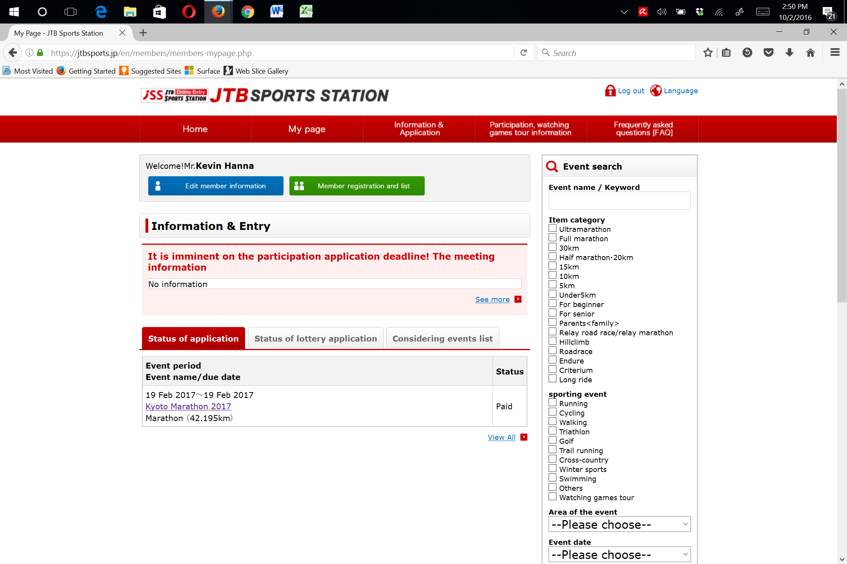847x564 pixels.
Task: Go to Firefox home page icon
Action: click(811, 52)
